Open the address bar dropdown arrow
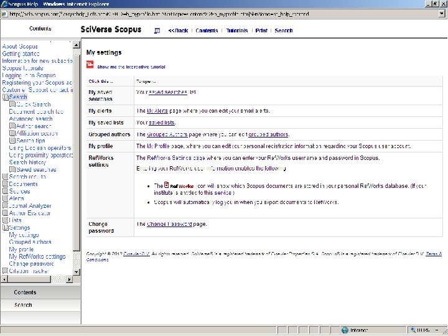The image size is (448, 336). (x=442, y=14)
